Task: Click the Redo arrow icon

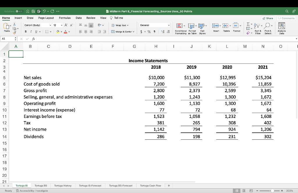Action: tap(52, 11)
